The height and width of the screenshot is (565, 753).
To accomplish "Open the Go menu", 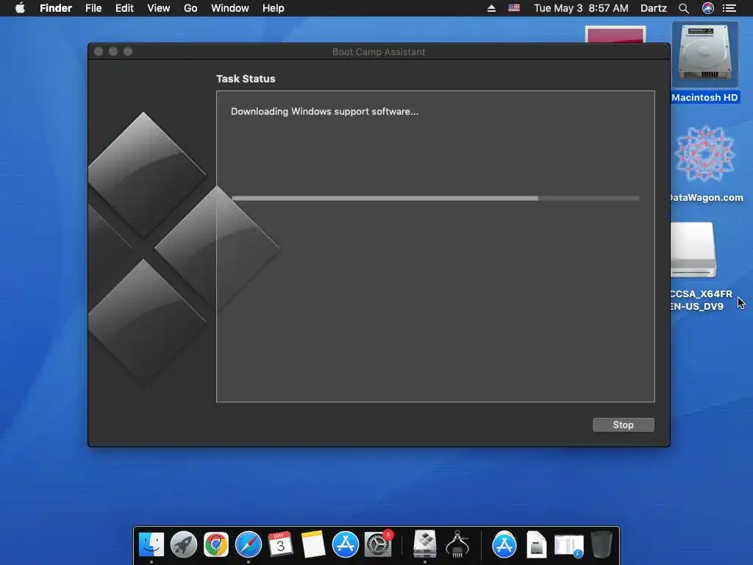I will [190, 8].
